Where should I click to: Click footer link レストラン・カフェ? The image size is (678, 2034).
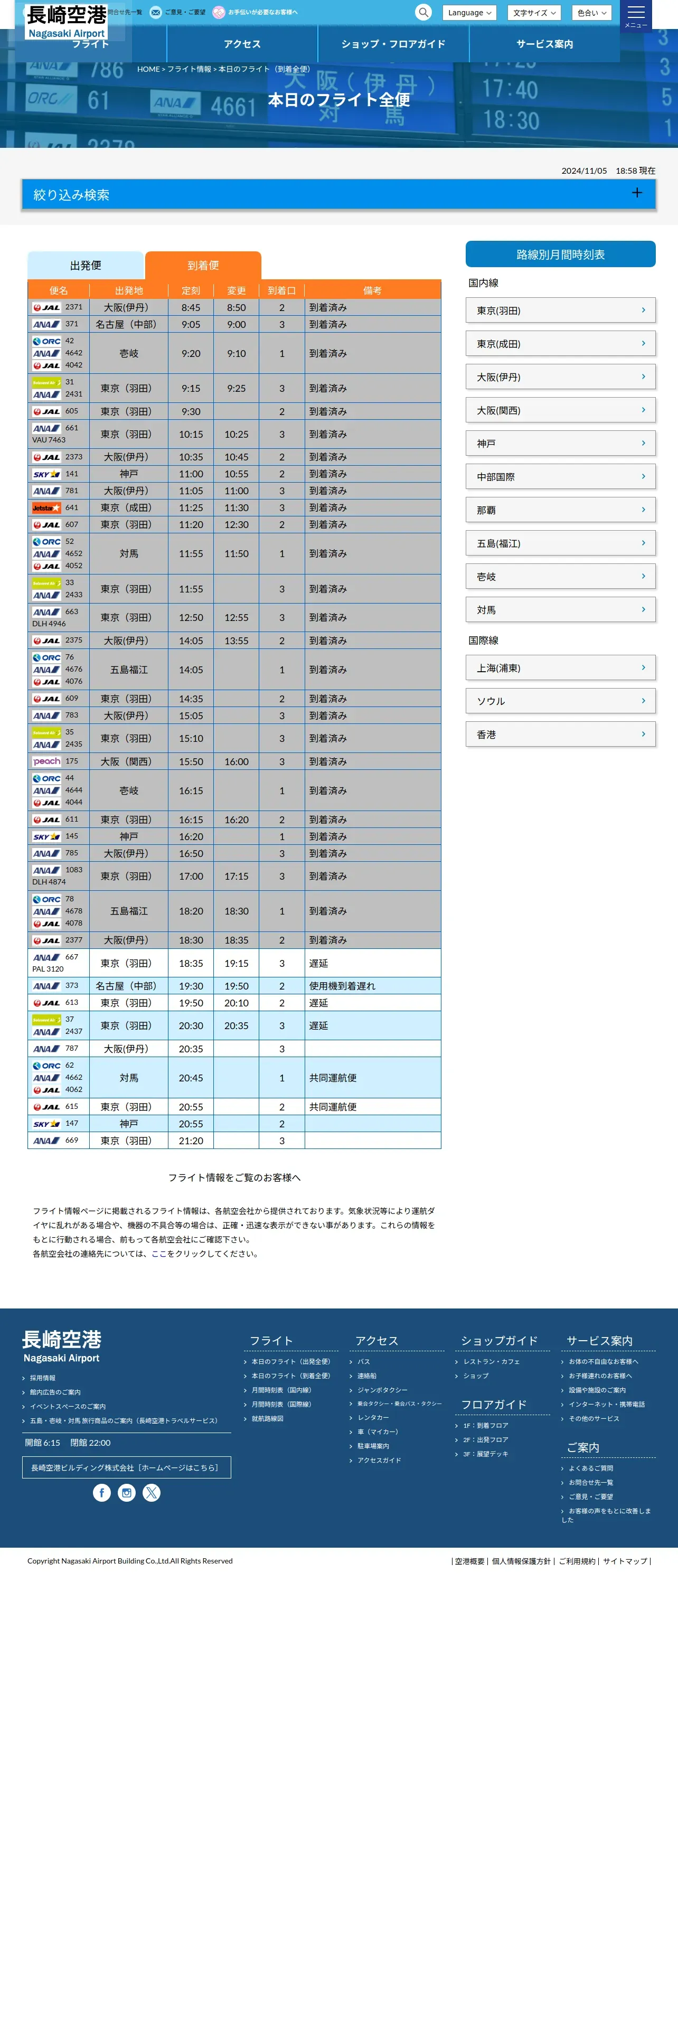492,1361
